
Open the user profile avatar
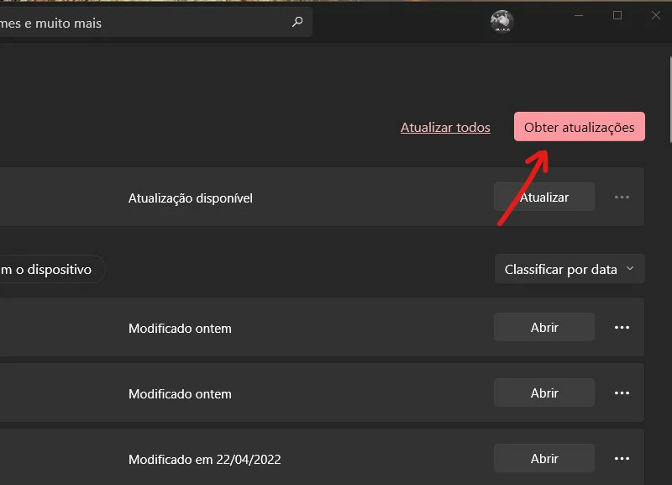tap(501, 22)
